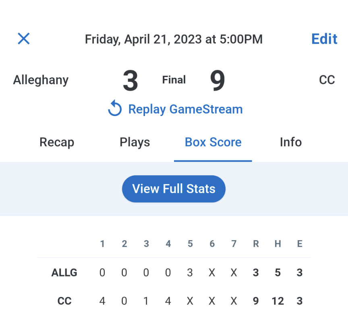This screenshot has height=324, width=348.
Task: Go to the Info tab
Action: pos(290,142)
